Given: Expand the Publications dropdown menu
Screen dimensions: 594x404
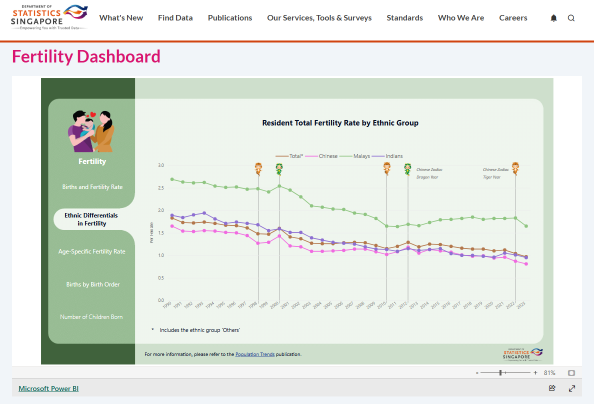Looking at the screenshot, I should coord(229,17).
